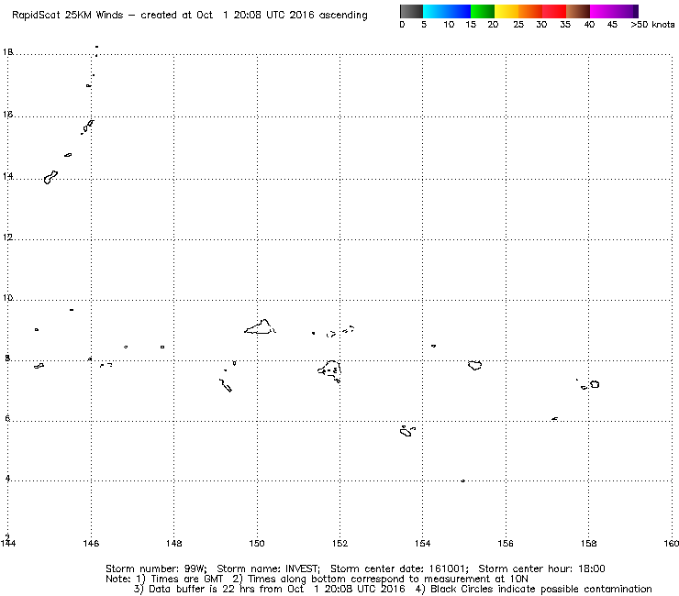
Task: Click the dark purple 45-50 knots legend segment
Action: tap(626, 11)
